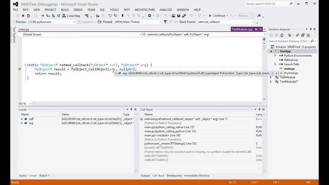This screenshot has height=185, width=329.
Task: Stop debugging with the red square button
Action: pyautogui.click(x=23, y=16)
